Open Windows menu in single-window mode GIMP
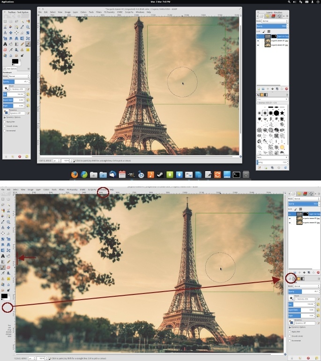Screen dimensions: 321x361 coord(103,189)
